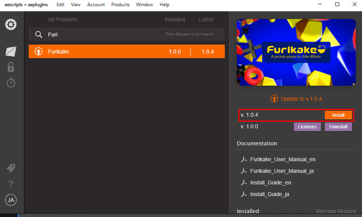This screenshot has width=362, height=217.
Task: Open Licenses for version 1.0.0
Action: click(x=307, y=127)
